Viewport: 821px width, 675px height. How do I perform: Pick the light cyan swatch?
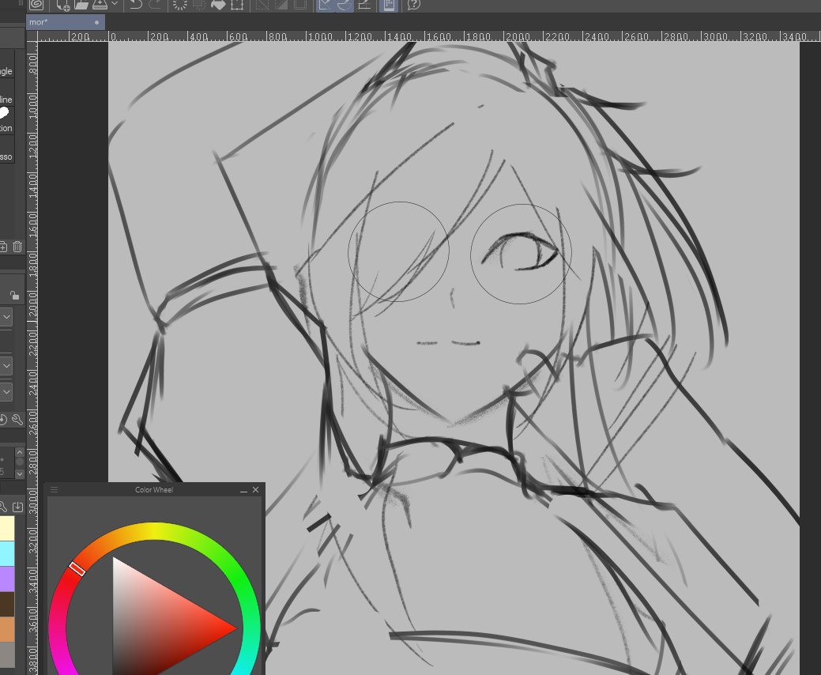pyautogui.click(x=7, y=553)
